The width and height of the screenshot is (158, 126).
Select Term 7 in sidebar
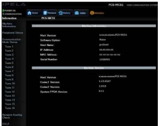click(9, 71)
